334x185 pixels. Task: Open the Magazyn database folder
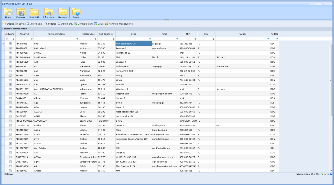tap(20, 13)
